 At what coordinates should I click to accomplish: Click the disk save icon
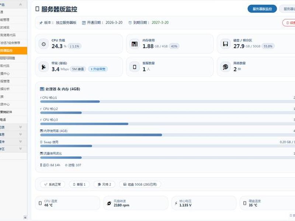pyautogui.click(x=225, y=44)
